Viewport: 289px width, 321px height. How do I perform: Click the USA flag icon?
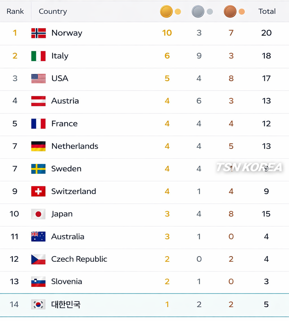pyautogui.click(x=38, y=78)
